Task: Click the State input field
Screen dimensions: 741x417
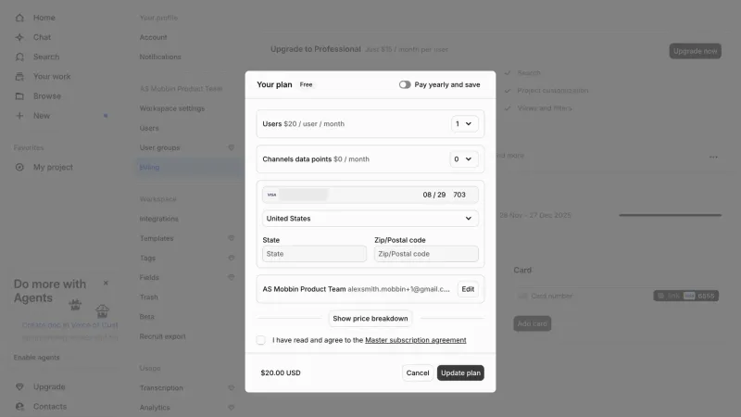Action: [x=314, y=254]
